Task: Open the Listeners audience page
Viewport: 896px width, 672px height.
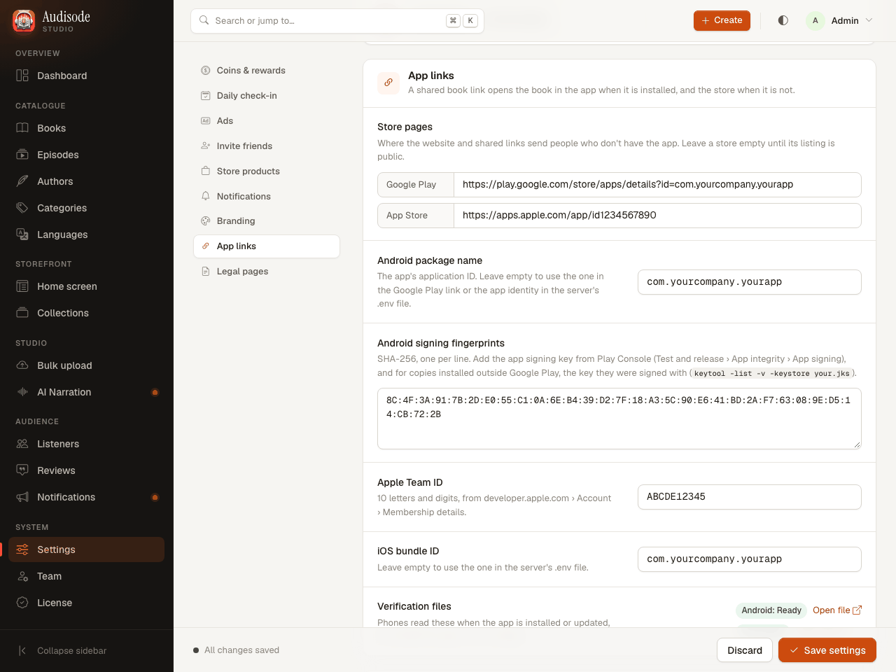Action: coord(87,444)
